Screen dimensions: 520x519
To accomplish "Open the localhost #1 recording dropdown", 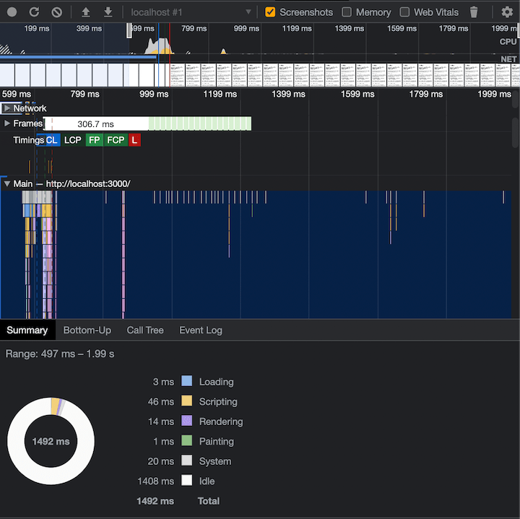I will 190,12.
